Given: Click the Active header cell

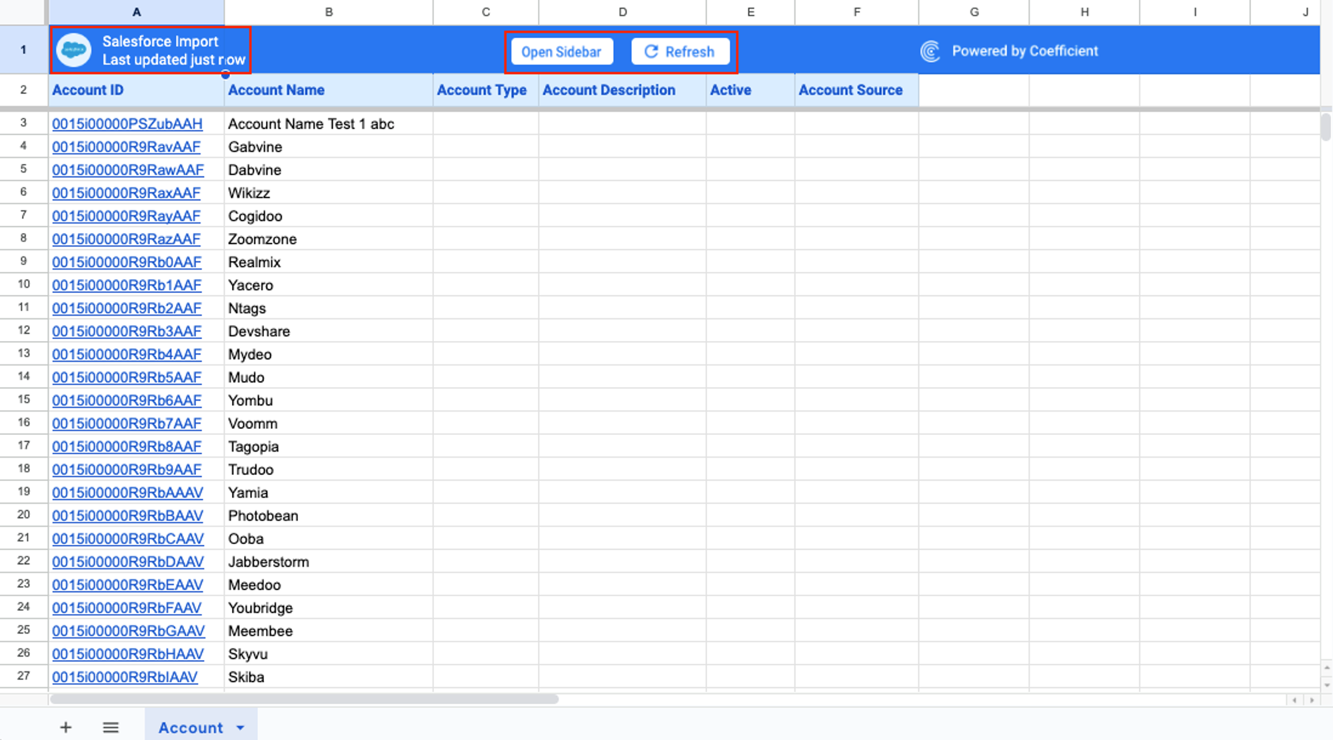Looking at the screenshot, I should (x=750, y=90).
